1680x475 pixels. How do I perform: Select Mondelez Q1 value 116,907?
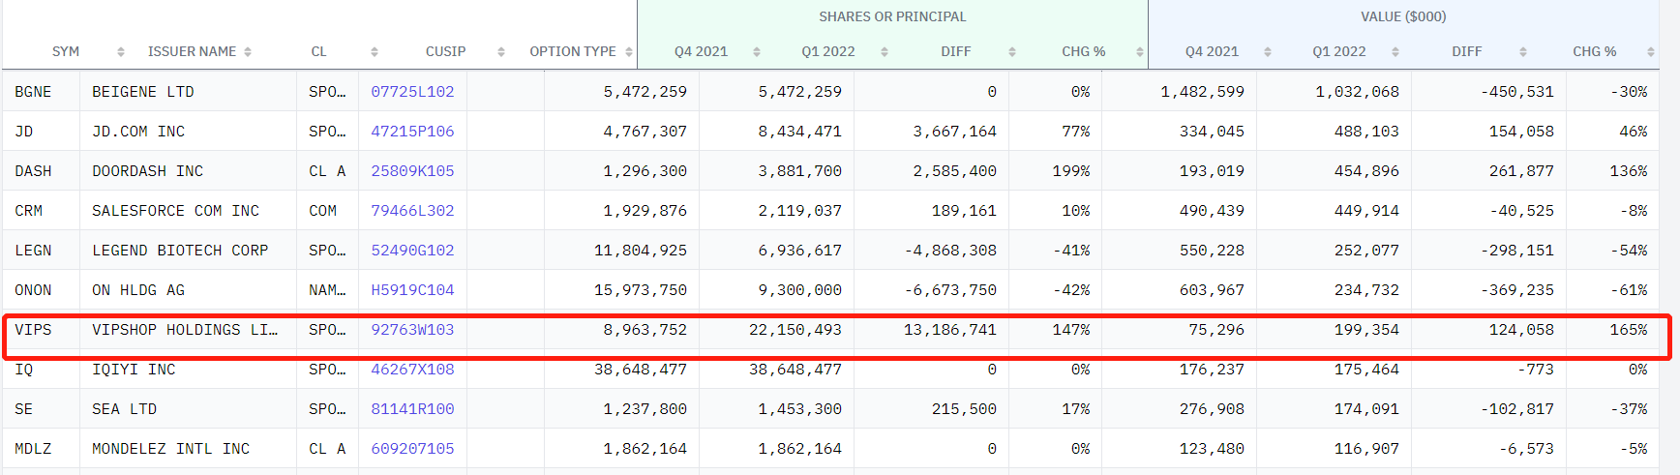coord(1366,449)
